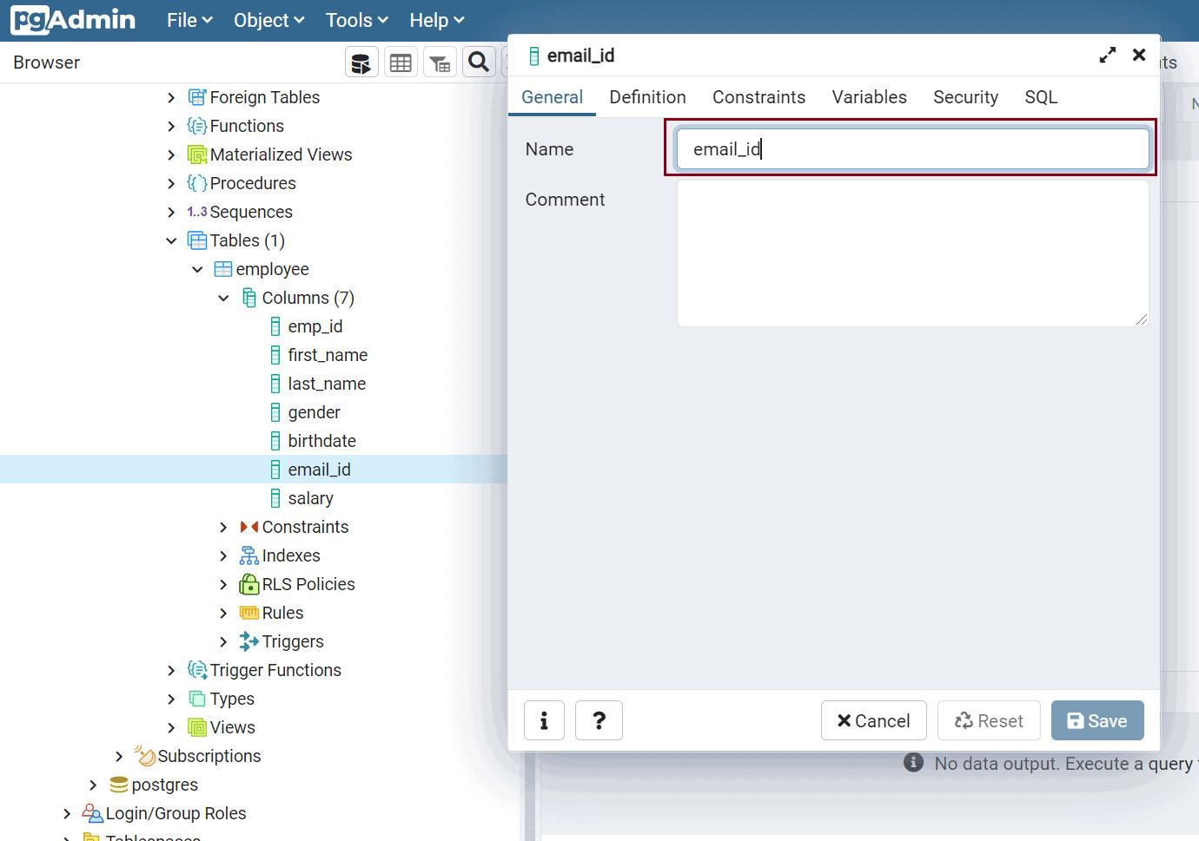The image size is (1199, 841).
Task: Click the Query Tool database icon
Action: point(361,62)
